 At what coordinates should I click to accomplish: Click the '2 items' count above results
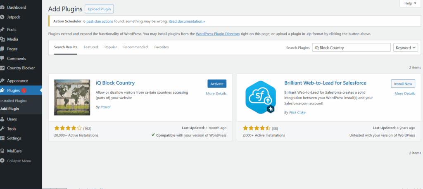[x=415, y=67]
